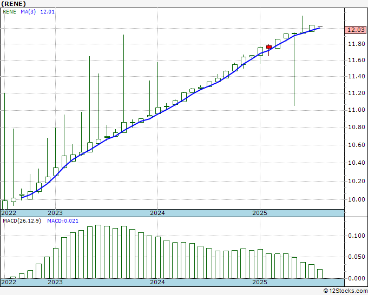Click the (RENE) ticker title

14,4
